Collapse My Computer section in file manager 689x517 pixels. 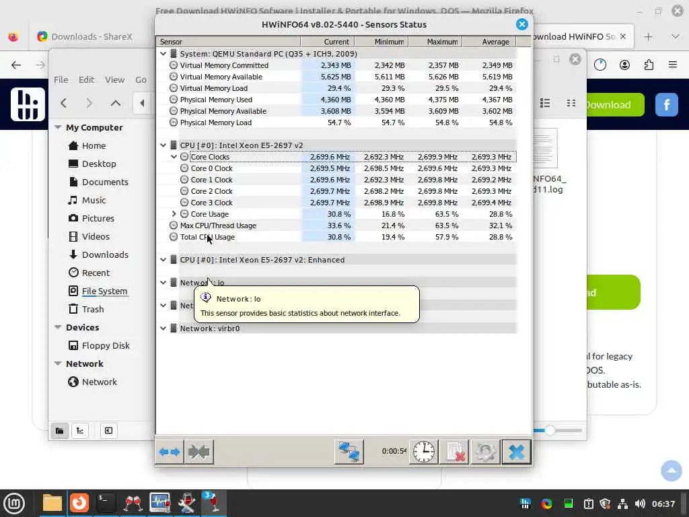(x=58, y=127)
